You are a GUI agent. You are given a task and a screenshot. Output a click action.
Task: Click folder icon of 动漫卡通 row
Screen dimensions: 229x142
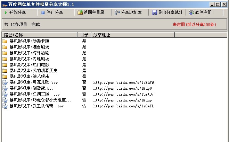coord(5,41)
